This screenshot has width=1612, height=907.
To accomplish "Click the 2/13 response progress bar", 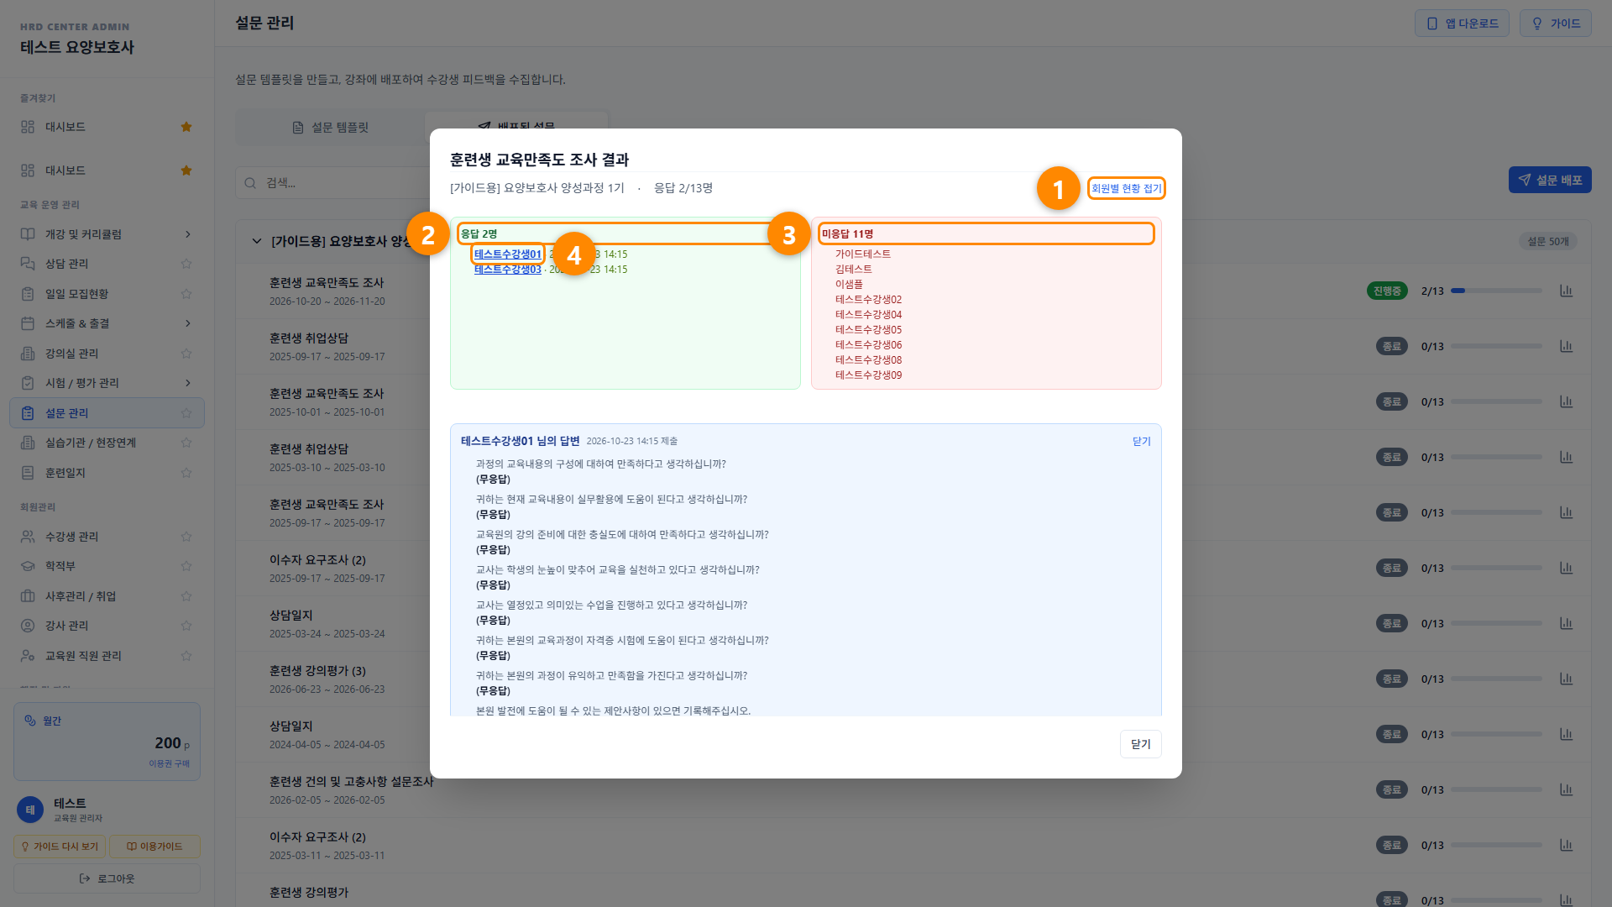I will 1496,291.
